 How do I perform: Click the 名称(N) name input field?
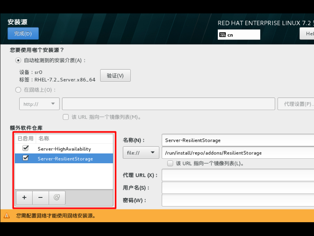238,140
